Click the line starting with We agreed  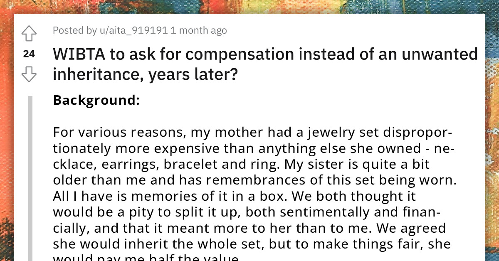411,228
